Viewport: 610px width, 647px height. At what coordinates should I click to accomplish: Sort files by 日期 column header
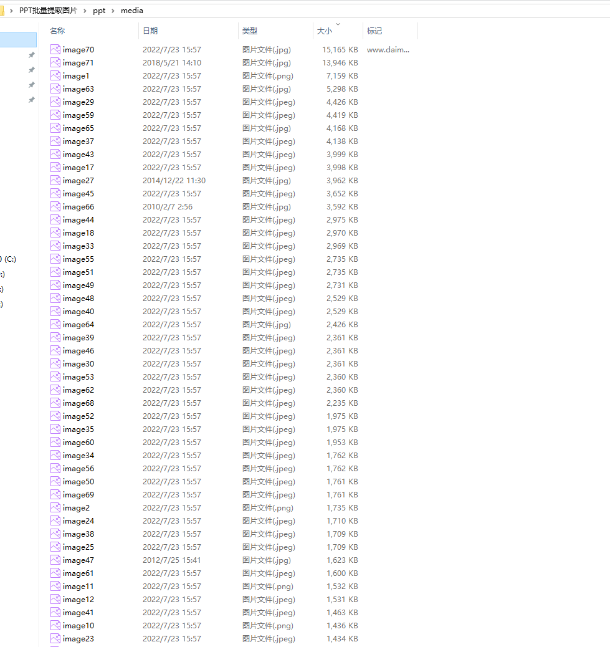click(150, 31)
